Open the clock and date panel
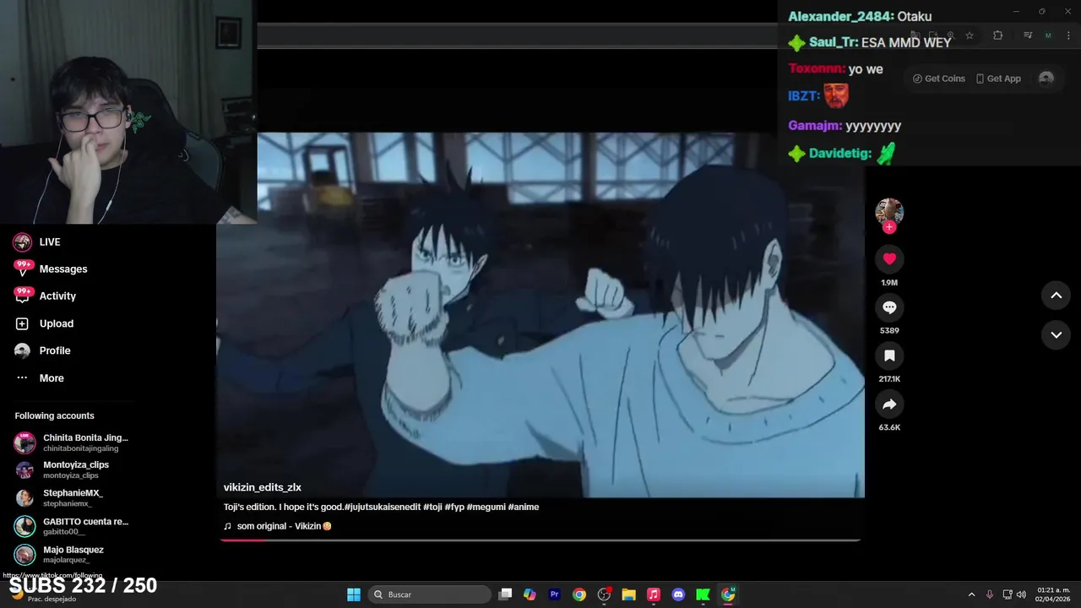This screenshot has width=1081, height=608. (x=1053, y=594)
